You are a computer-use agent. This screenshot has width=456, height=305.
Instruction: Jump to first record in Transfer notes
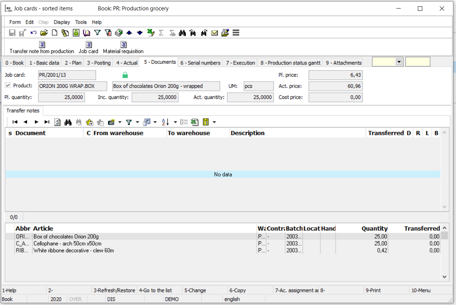[15, 122]
